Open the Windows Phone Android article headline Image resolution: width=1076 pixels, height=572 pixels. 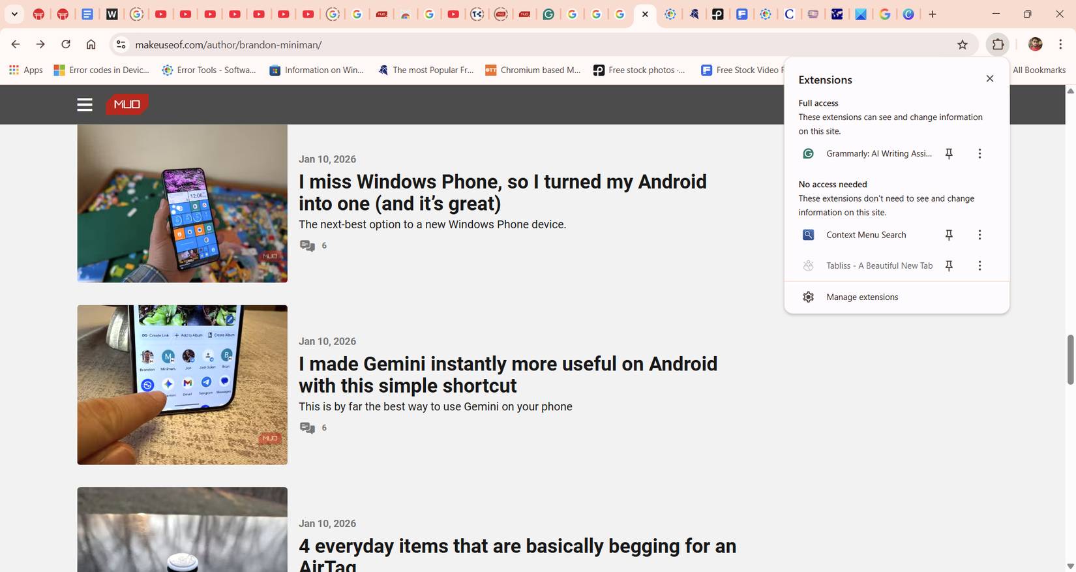pos(502,192)
